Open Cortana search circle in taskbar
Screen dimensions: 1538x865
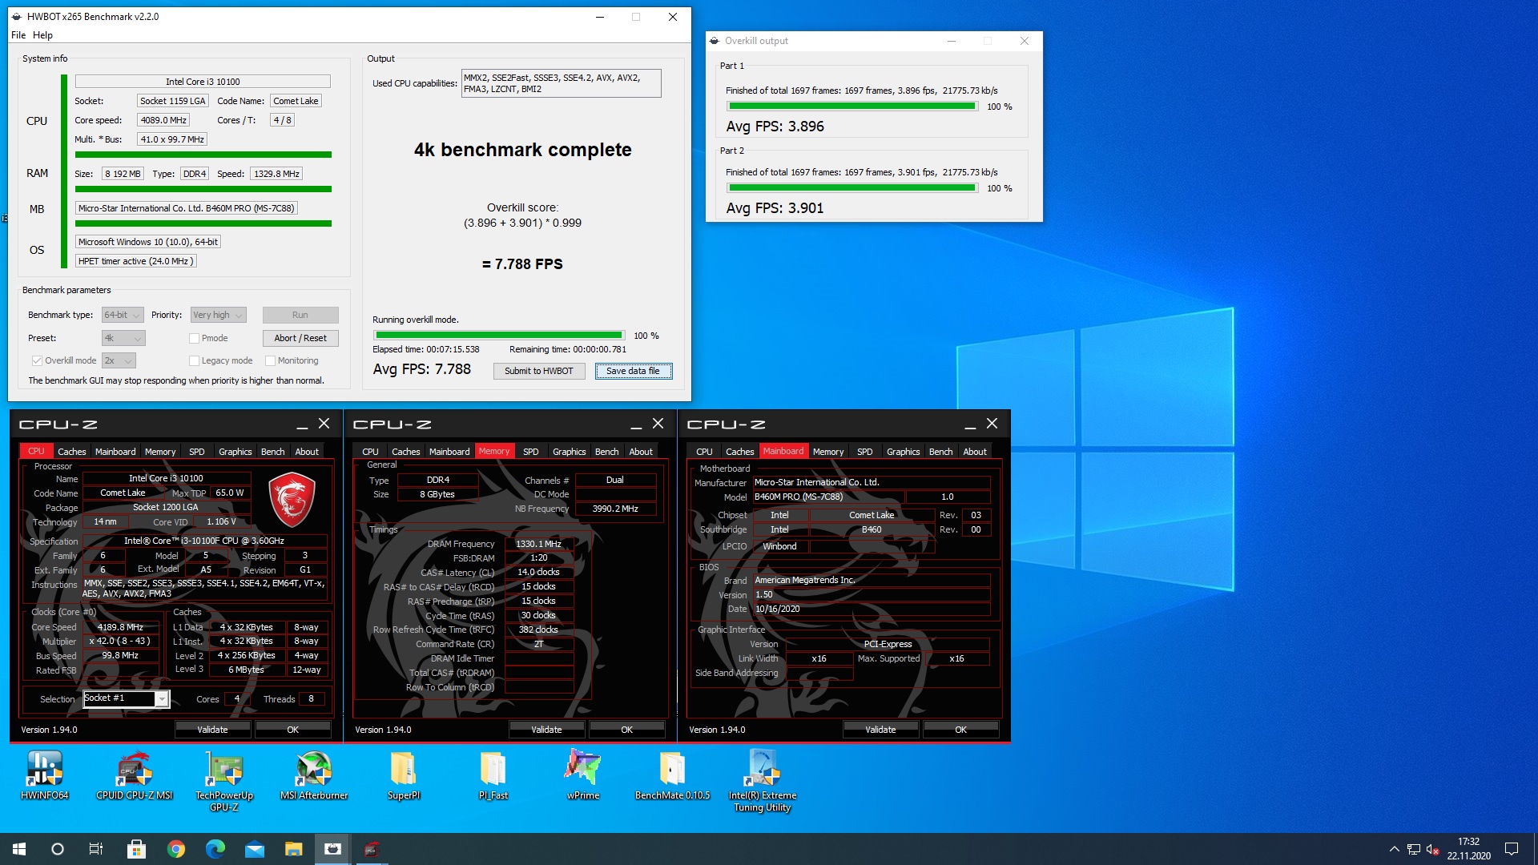click(x=58, y=849)
